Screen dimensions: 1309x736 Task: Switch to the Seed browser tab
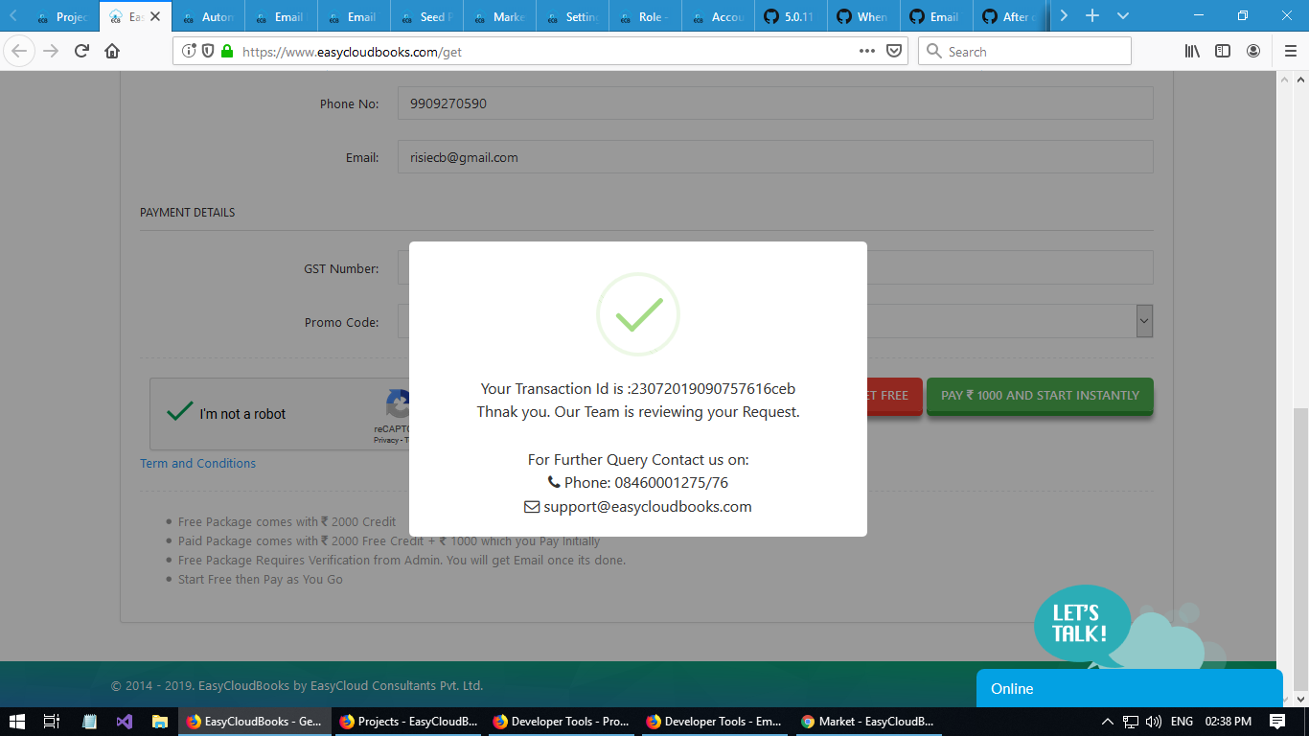[427, 16]
